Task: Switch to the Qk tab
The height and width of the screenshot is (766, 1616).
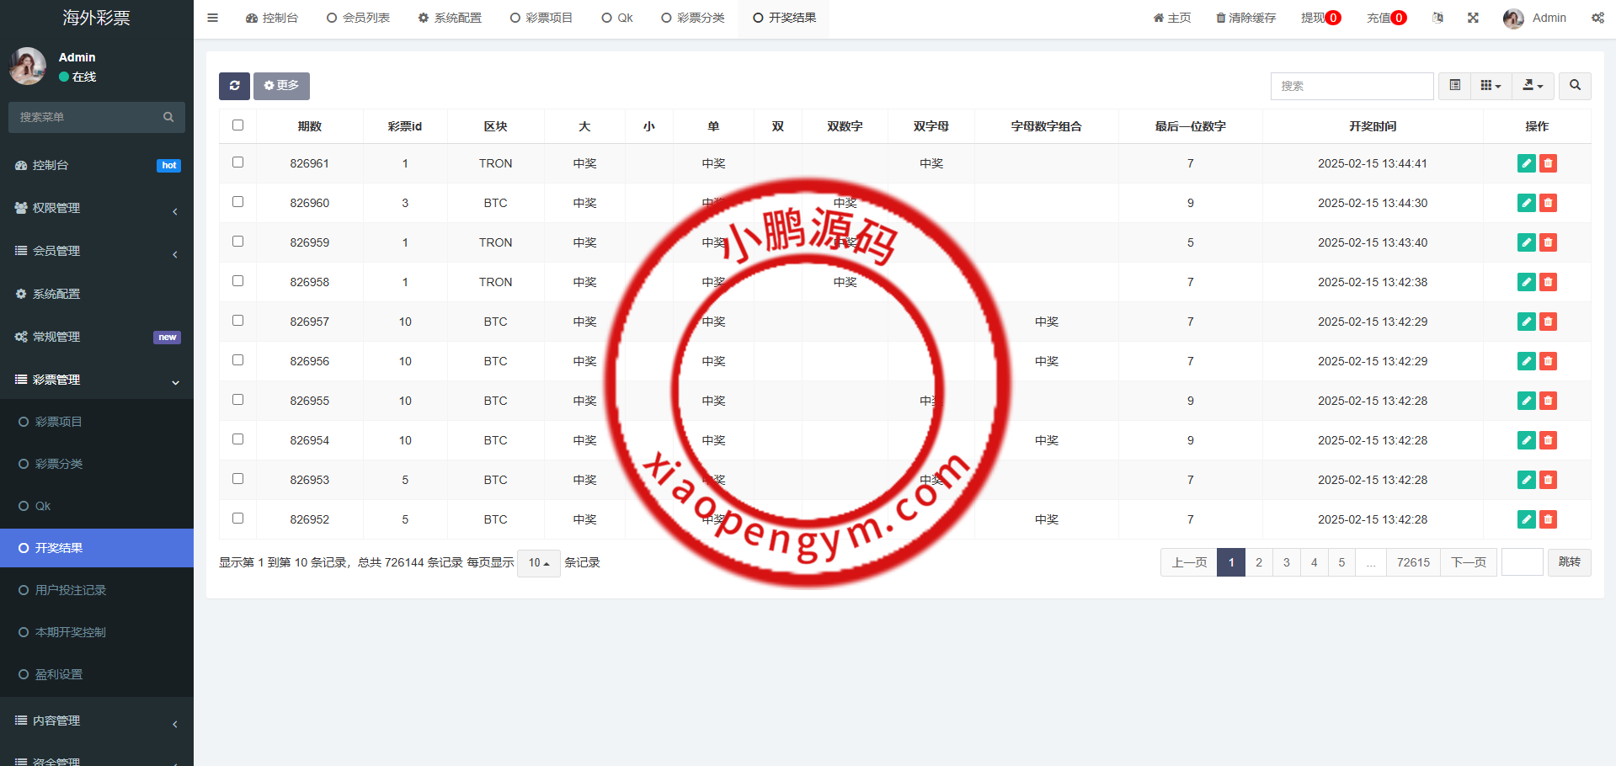Action: (x=617, y=18)
